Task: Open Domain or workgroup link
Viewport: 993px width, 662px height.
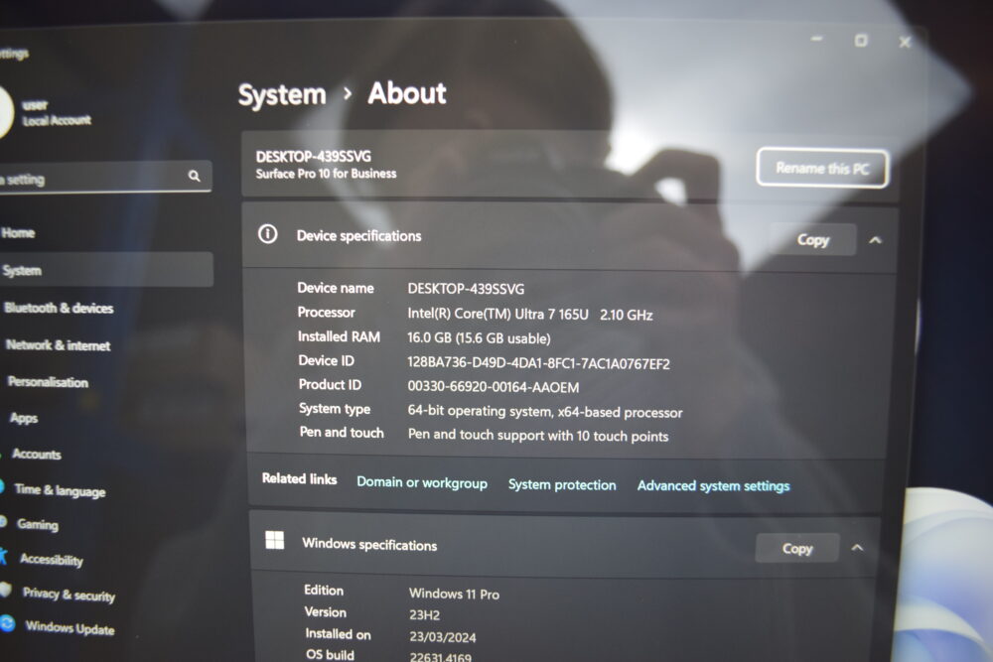Action: (422, 482)
